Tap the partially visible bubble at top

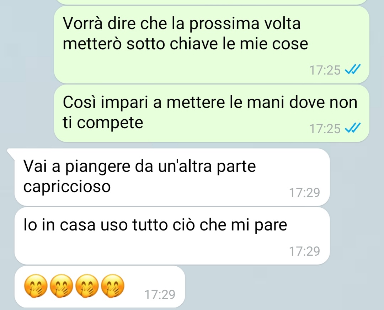pyautogui.click(x=212, y=2)
